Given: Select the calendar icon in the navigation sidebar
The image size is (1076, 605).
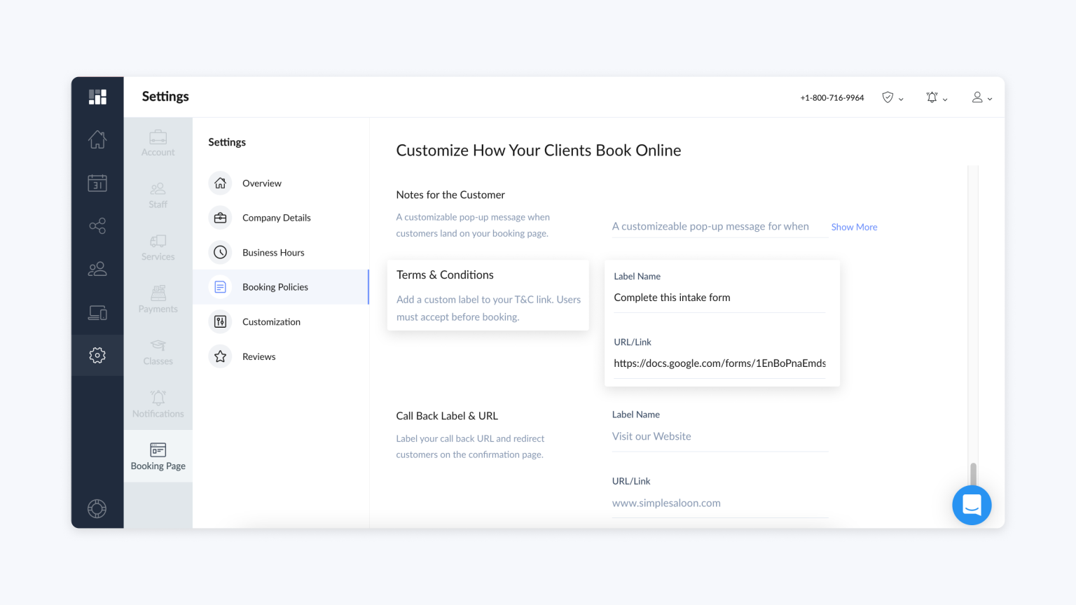Looking at the screenshot, I should click(x=97, y=183).
